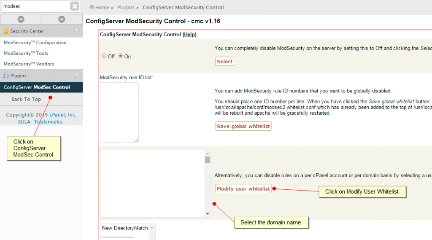The width and height of the screenshot is (432, 240).
Task: Click Save global whitelist button
Action: point(243,126)
